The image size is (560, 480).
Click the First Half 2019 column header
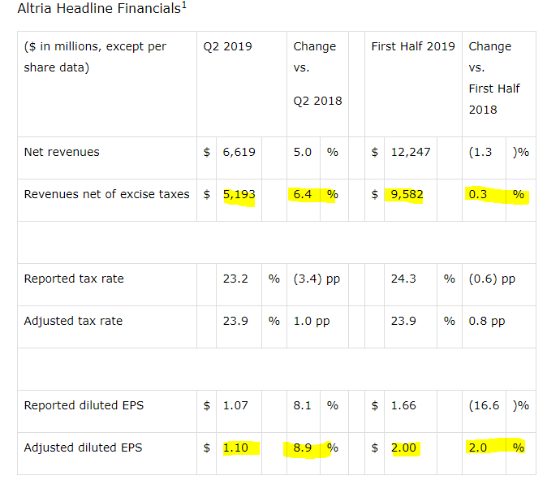(413, 46)
